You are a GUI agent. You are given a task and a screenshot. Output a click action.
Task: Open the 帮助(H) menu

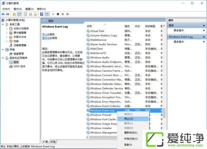[41, 9]
